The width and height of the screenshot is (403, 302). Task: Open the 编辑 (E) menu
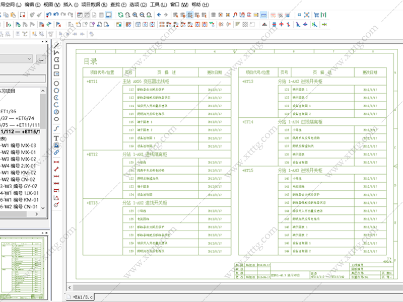[x=32, y=5]
